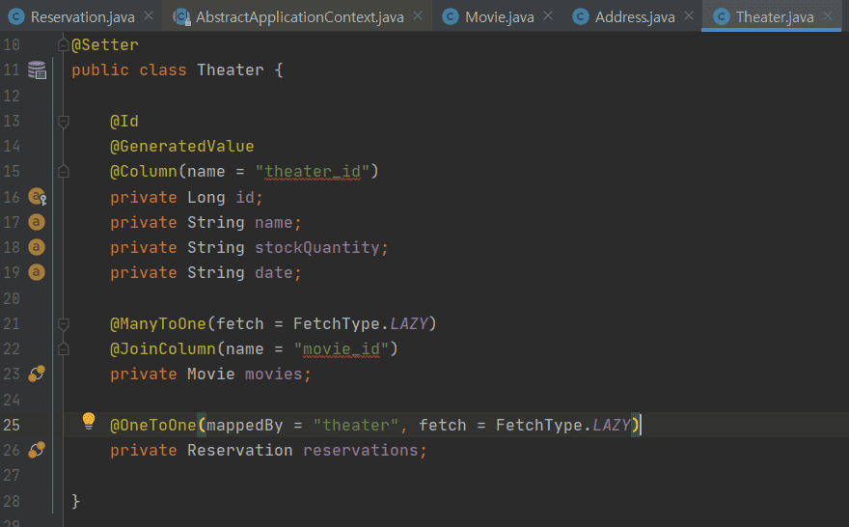Close the Movie.java tab
Viewport: 849px width, 527px height.
tap(547, 17)
